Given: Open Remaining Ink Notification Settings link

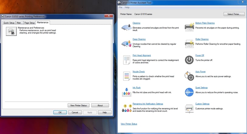Looking at the screenshot, I should pos(148,104).
